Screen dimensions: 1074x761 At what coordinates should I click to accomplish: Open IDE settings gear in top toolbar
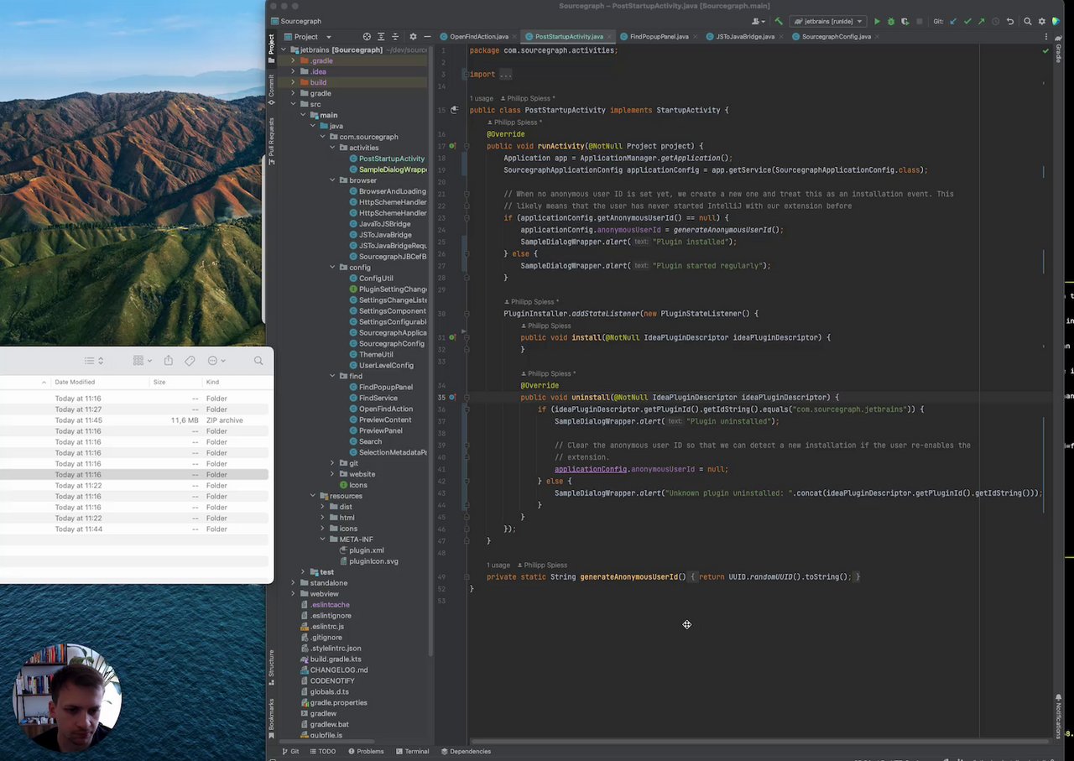click(1041, 21)
